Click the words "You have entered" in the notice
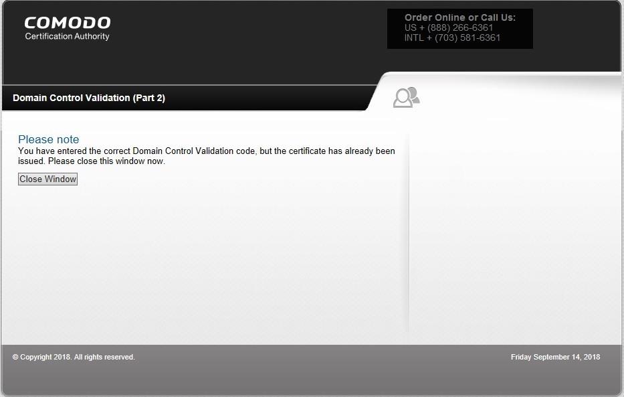This screenshot has width=624, height=397. click(53, 151)
